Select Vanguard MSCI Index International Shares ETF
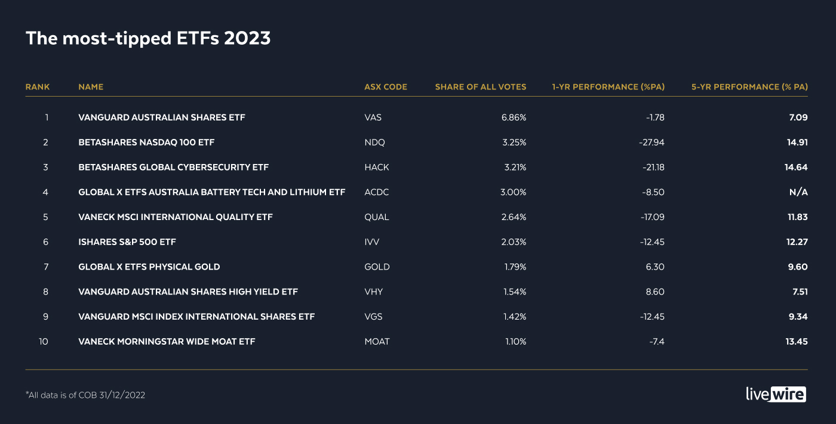 coord(196,317)
